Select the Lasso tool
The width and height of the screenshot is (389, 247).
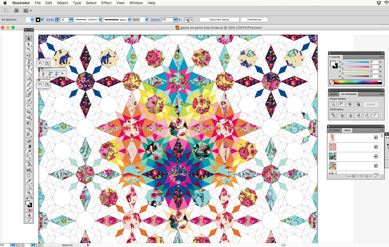[x=29, y=55]
